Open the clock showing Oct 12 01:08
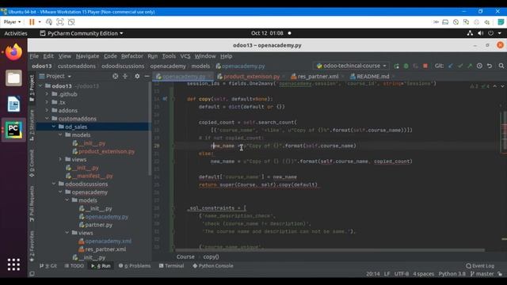Screen dimensions: 507x285 (x=267, y=33)
